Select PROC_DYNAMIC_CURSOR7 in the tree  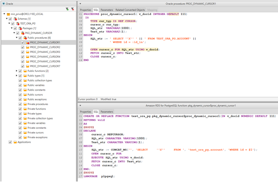pos(45,66)
